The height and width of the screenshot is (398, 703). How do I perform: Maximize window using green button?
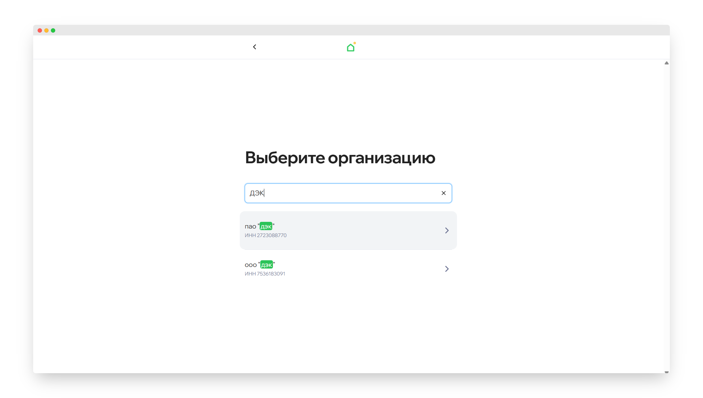[53, 30]
